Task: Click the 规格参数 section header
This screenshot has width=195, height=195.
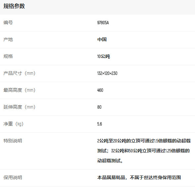Action: [x=14, y=6]
